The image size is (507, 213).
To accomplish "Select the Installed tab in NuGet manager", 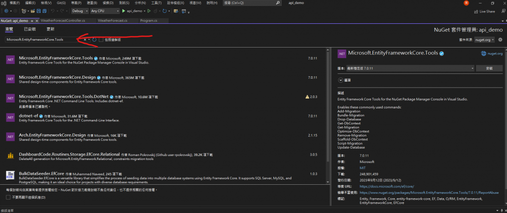I will [x=30, y=29].
